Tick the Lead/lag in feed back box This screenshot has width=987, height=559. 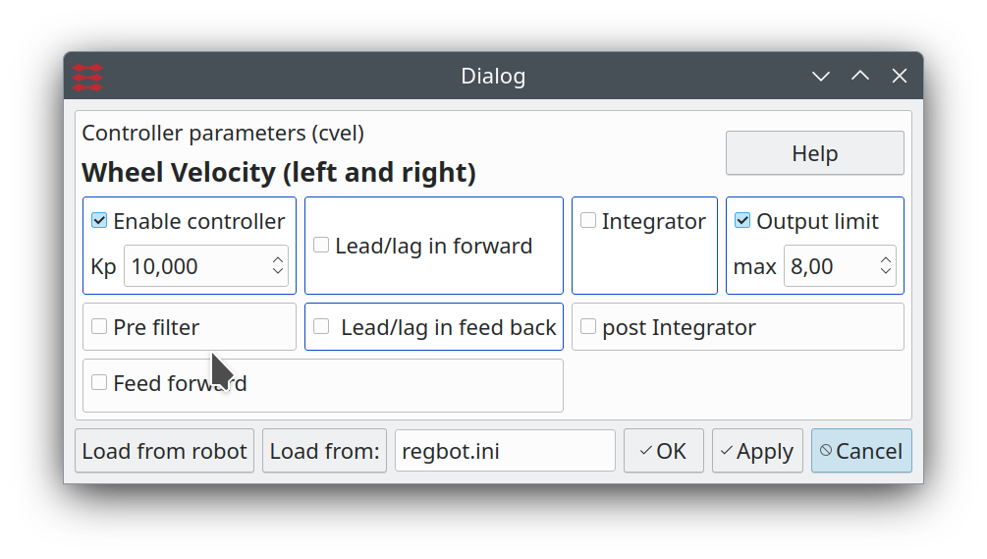point(321,326)
